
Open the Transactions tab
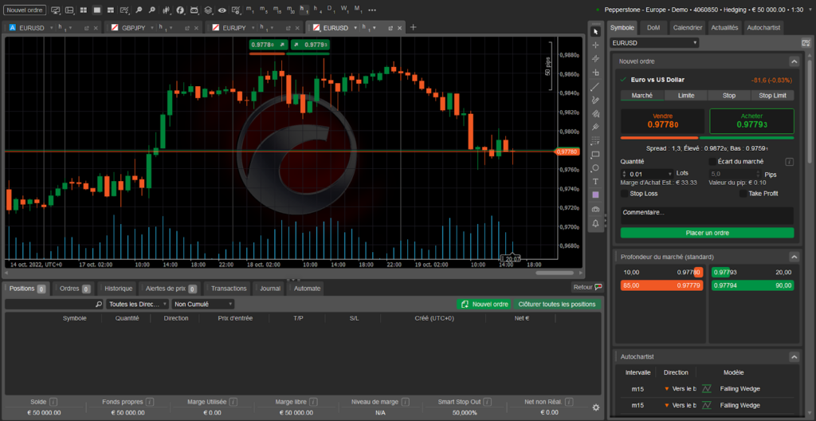click(229, 288)
